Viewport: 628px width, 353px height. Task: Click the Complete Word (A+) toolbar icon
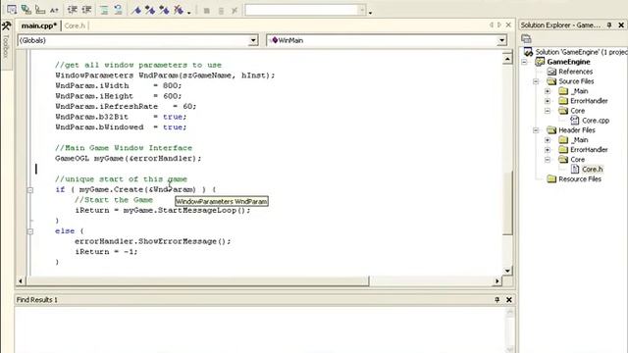point(54,10)
